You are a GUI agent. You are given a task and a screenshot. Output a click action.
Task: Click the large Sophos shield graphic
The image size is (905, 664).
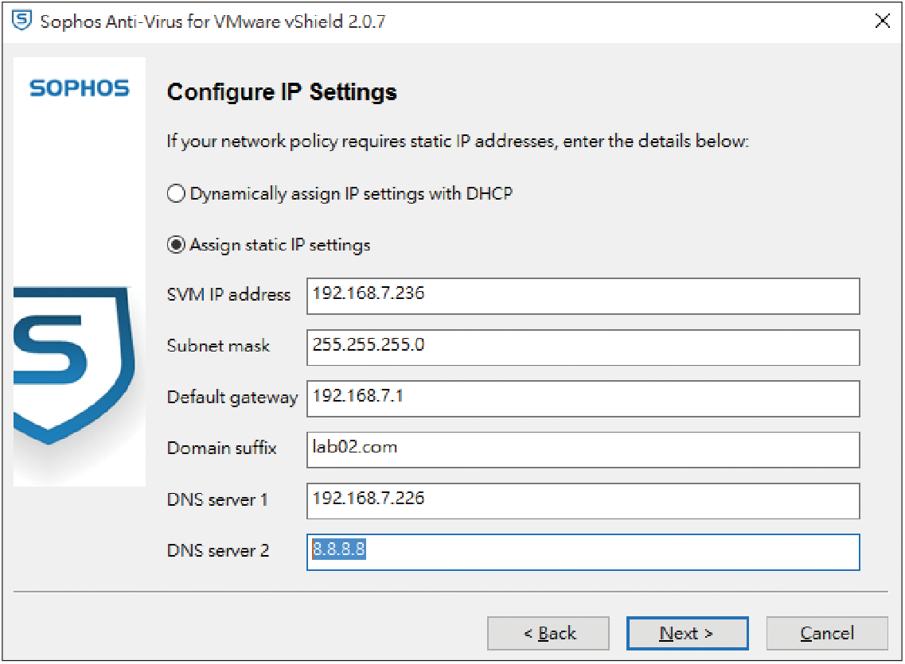pyautogui.click(x=73, y=366)
